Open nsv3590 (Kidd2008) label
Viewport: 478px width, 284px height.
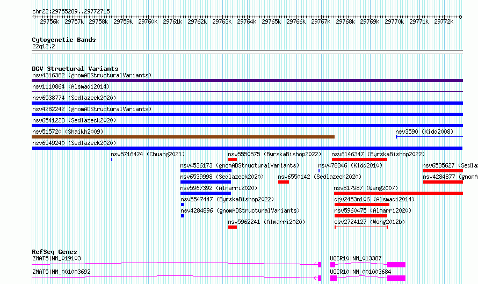tap(424, 132)
